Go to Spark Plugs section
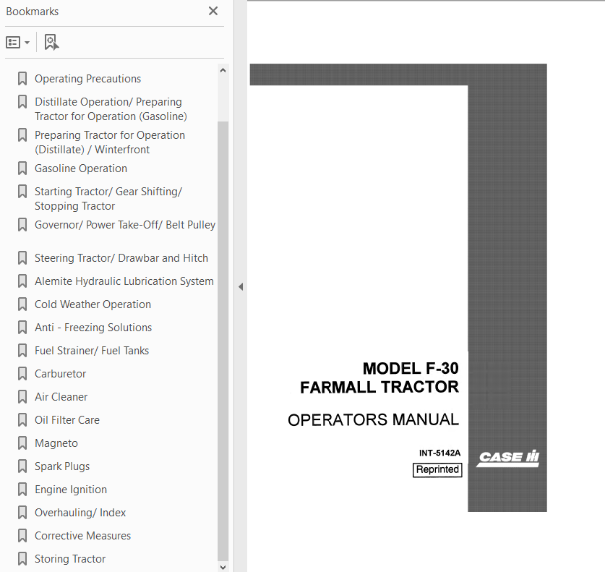The height and width of the screenshot is (572, 605). click(62, 466)
